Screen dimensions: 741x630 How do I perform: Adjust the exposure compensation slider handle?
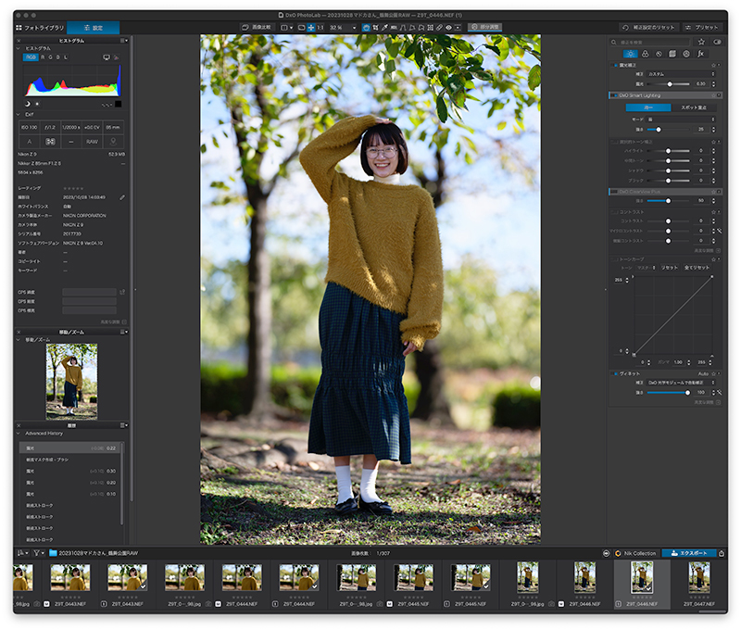coord(670,84)
